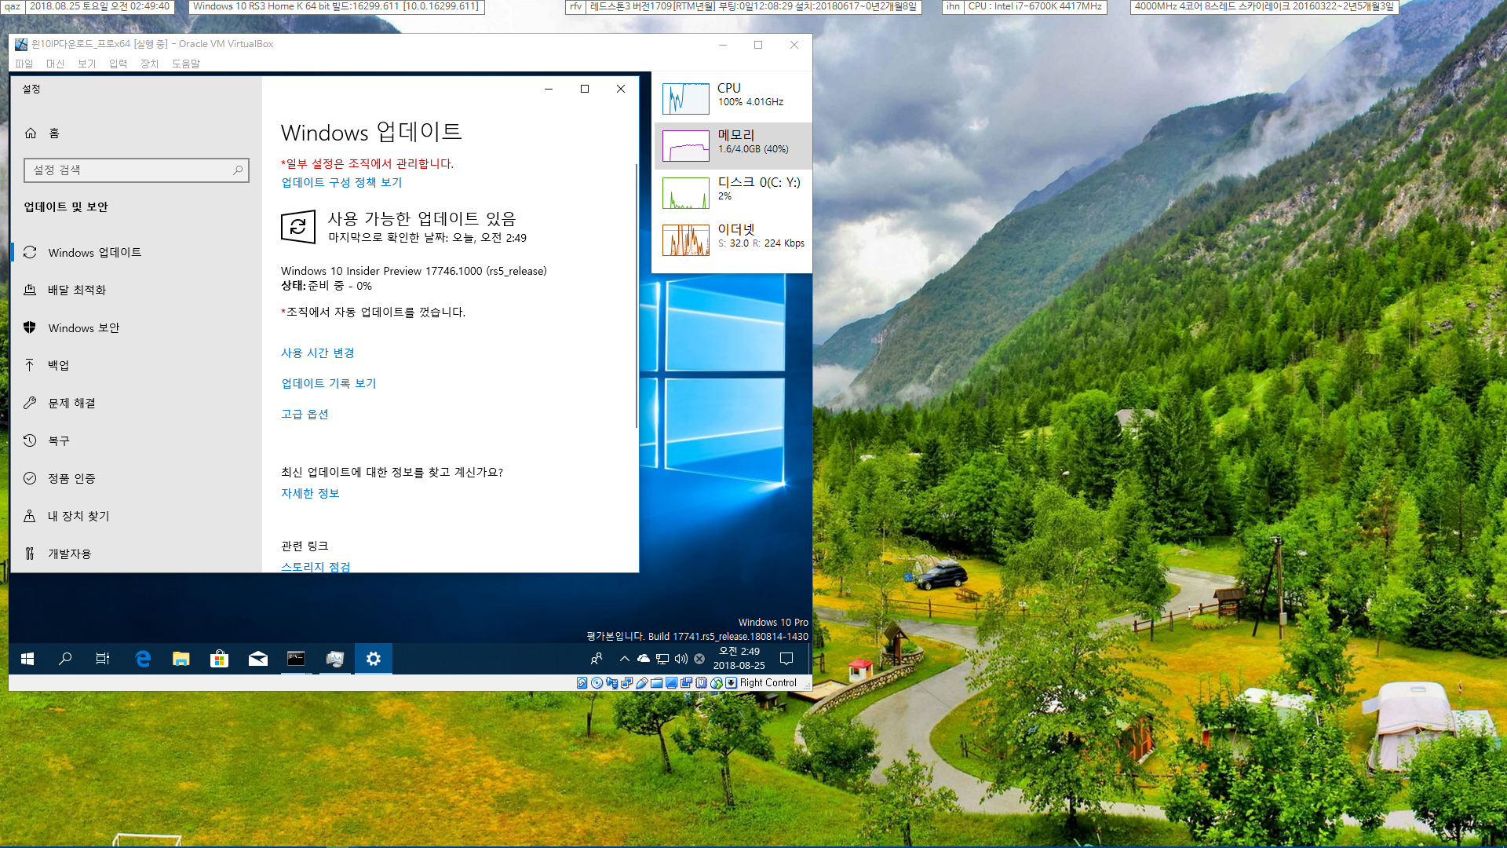Screen dimensions: 1507x848
Task: Switch to Task Manager taskbar icon
Action: point(335,659)
